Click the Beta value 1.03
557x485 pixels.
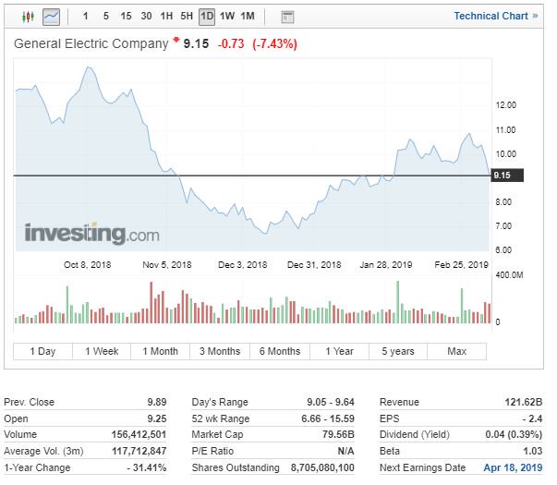click(x=533, y=451)
